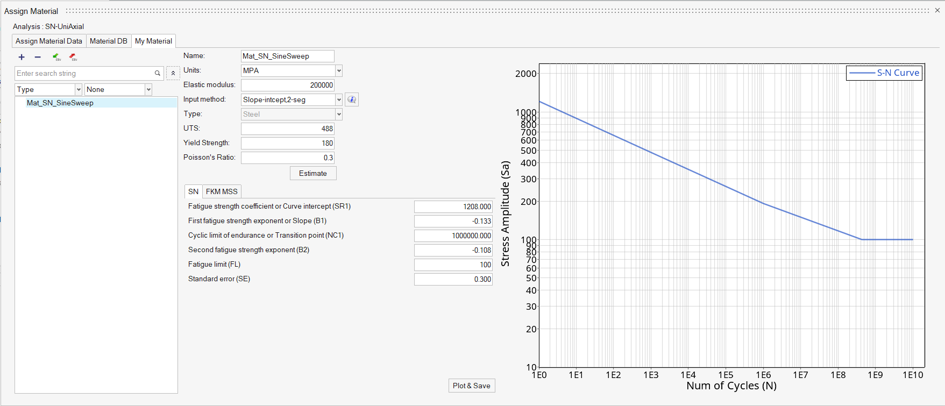Screen dimensions: 945x406
Task: Select the My Material tab
Action: (x=153, y=41)
